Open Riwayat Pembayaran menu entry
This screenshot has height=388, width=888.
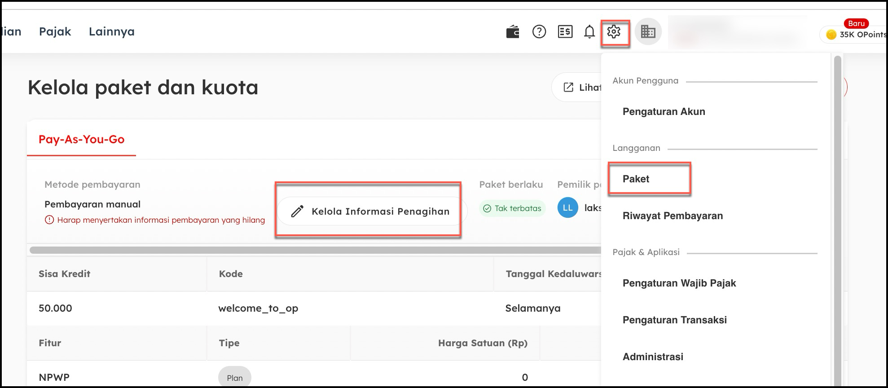pyautogui.click(x=673, y=216)
